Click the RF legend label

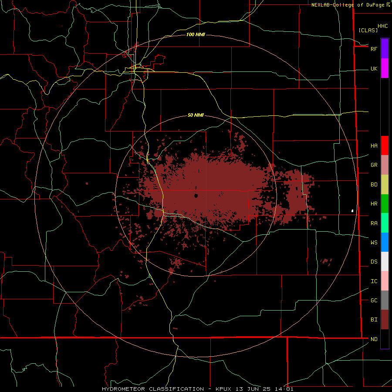tap(374, 49)
